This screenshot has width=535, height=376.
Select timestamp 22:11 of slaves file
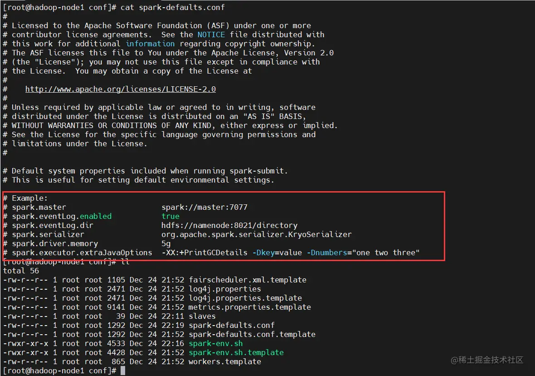tap(173, 316)
